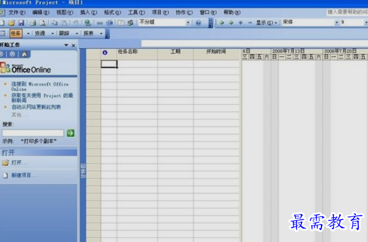
Task: Select the 任务名称 column header
Action: [137, 54]
